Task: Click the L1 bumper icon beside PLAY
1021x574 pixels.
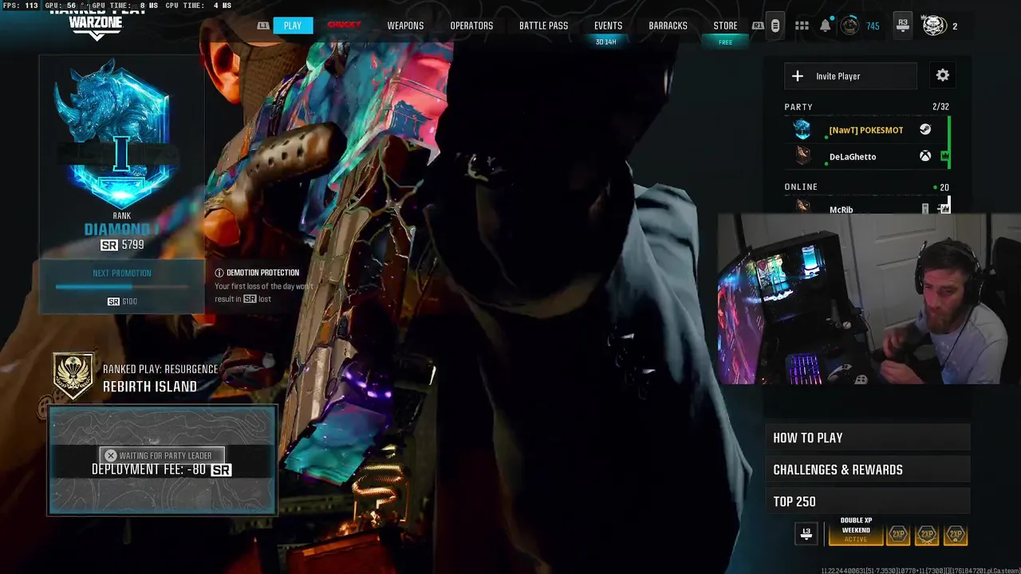Action: 263,26
